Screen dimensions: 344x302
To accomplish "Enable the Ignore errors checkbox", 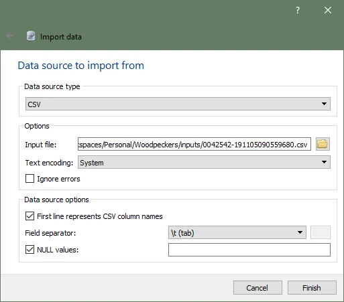I will point(30,179).
